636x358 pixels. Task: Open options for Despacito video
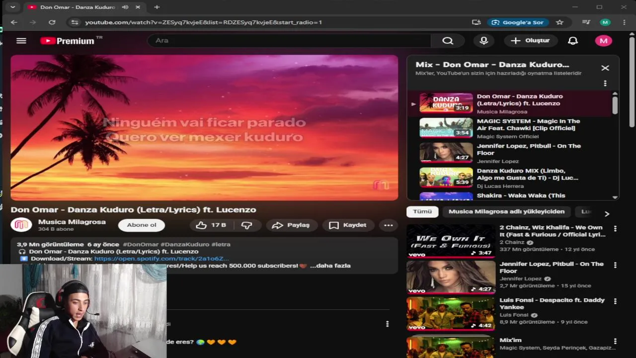click(615, 301)
